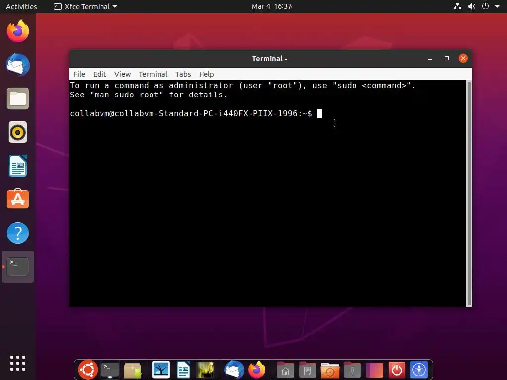This screenshot has width=507, height=380.
Task: Maximize the Terminal window
Action: pos(447,58)
